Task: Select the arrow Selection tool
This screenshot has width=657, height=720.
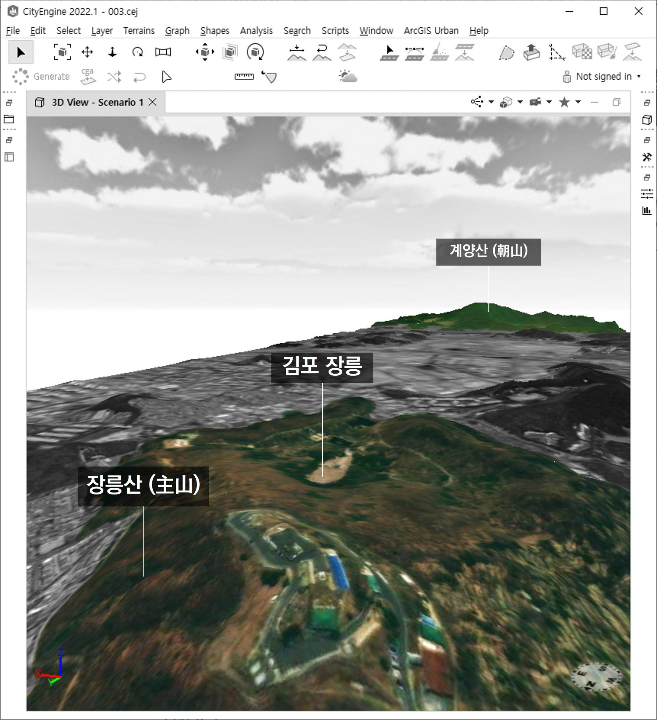Action: tap(21, 52)
